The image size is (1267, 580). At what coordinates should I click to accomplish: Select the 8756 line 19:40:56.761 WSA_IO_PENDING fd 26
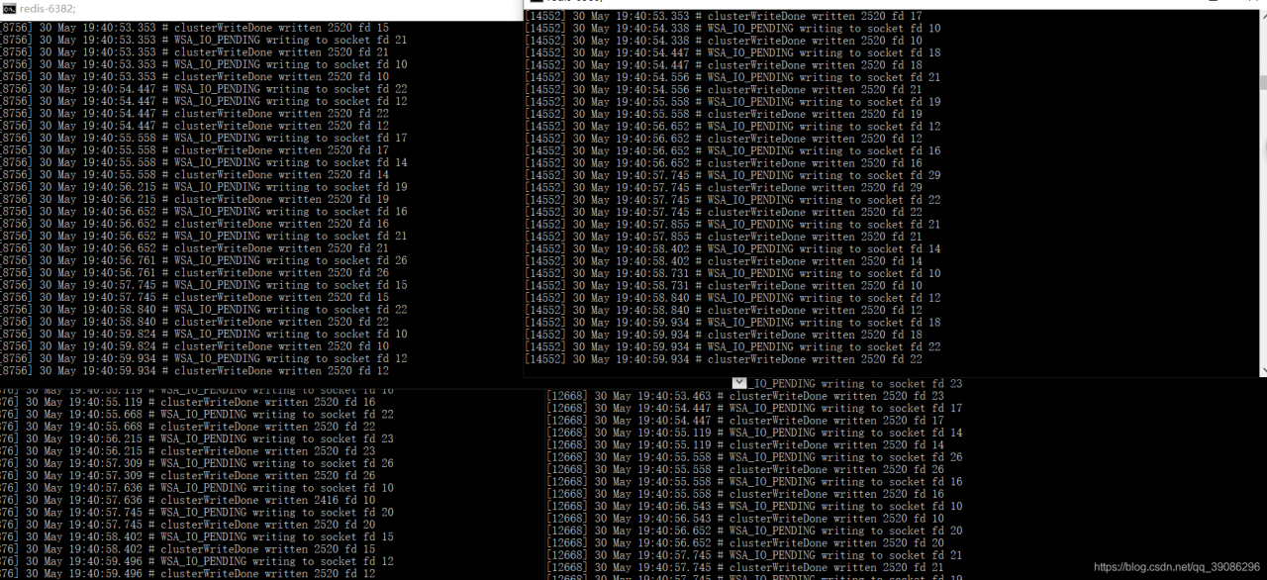click(x=203, y=260)
